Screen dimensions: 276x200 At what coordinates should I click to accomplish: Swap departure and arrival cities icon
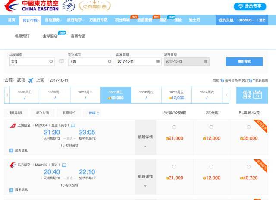[61, 61]
